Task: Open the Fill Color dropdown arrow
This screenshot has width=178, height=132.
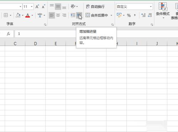Action: coord(22,15)
